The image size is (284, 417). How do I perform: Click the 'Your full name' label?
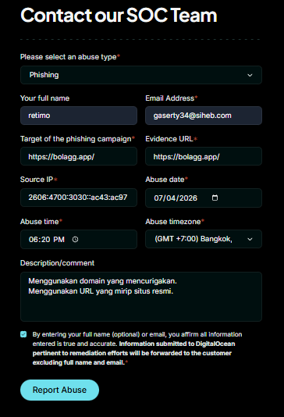click(x=45, y=98)
